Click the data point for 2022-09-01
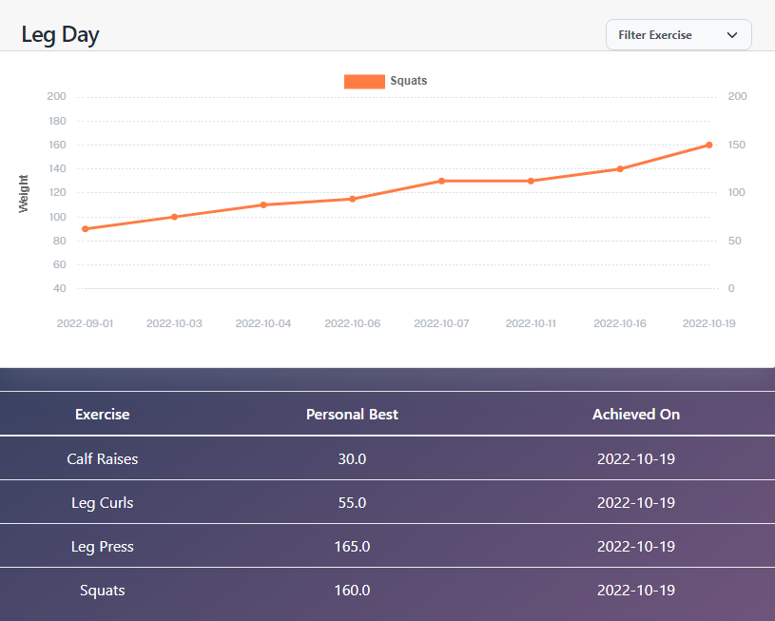 click(85, 229)
